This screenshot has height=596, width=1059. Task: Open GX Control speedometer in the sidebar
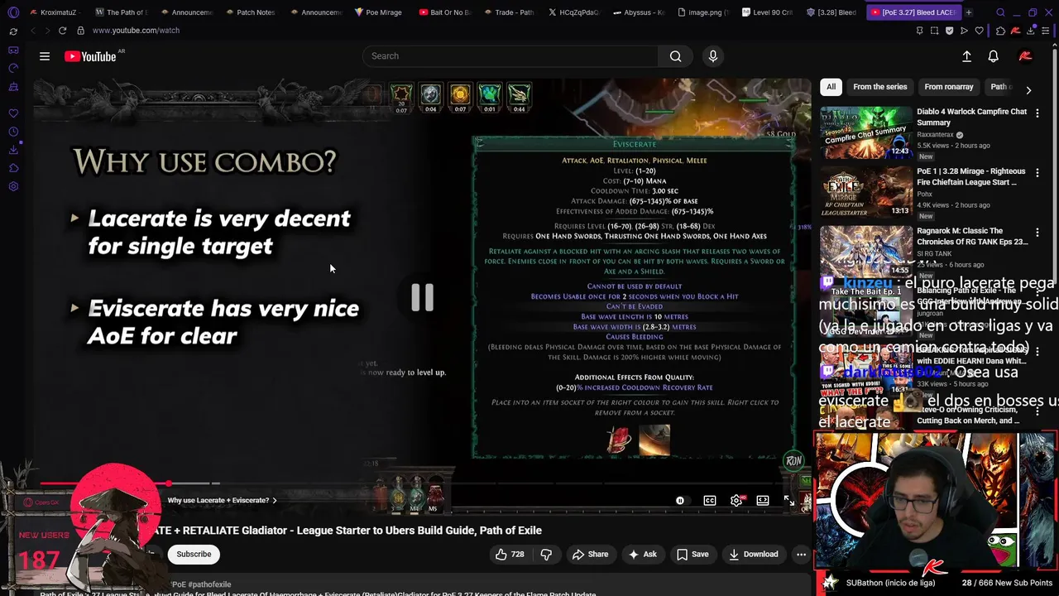(x=13, y=68)
